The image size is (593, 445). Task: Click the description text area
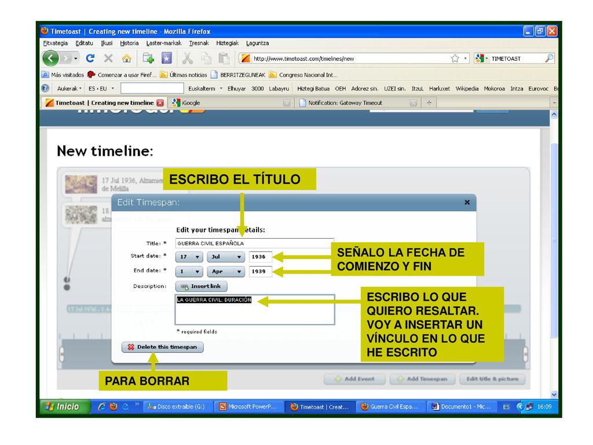pyautogui.click(x=255, y=309)
